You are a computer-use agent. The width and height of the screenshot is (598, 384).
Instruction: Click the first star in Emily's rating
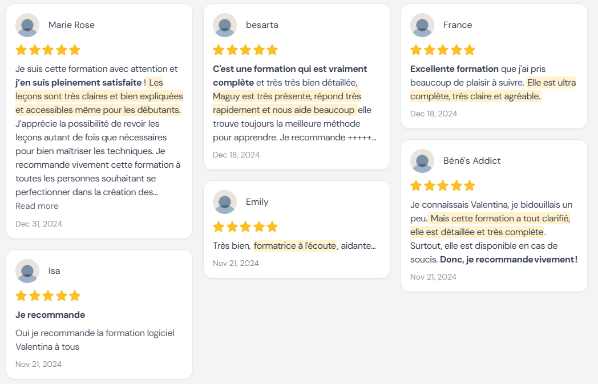(x=219, y=227)
